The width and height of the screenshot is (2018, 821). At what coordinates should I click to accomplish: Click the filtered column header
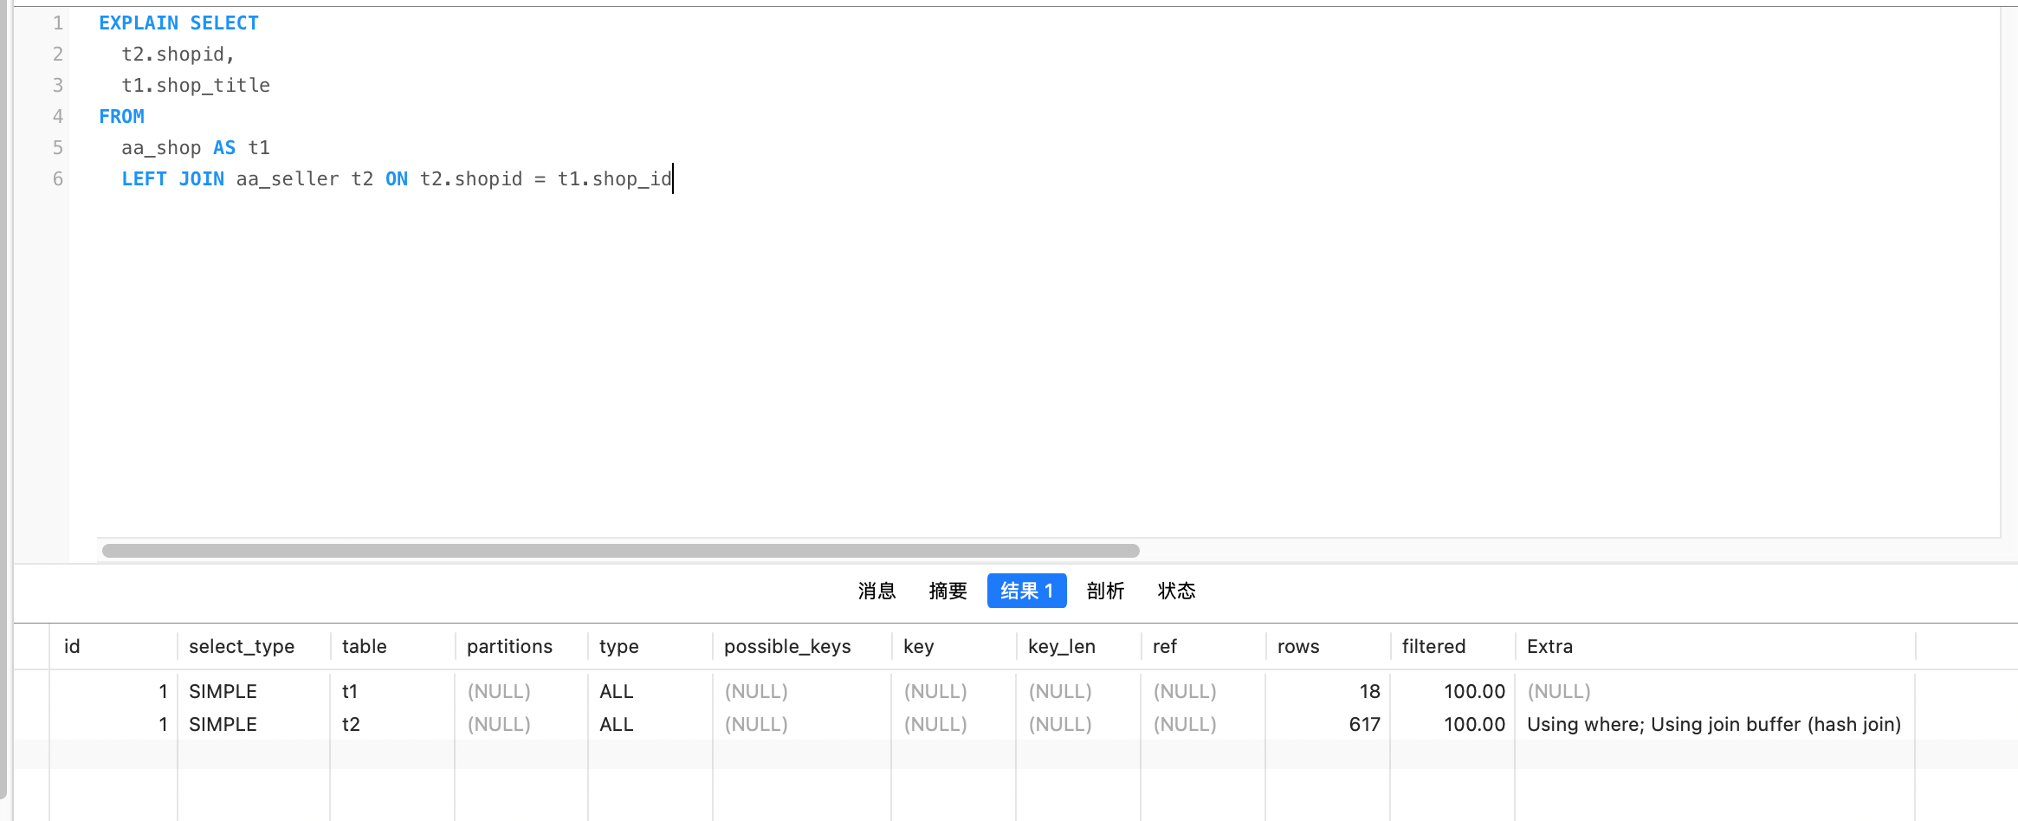[1433, 646]
